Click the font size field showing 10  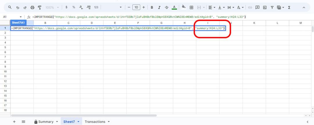click(136, 7)
